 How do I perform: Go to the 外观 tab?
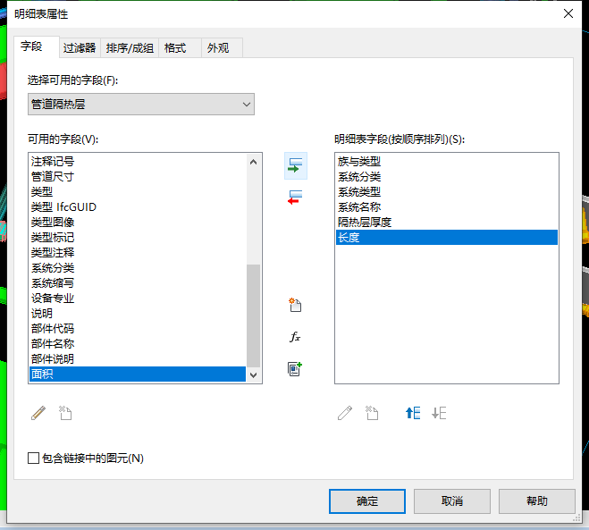pos(217,48)
